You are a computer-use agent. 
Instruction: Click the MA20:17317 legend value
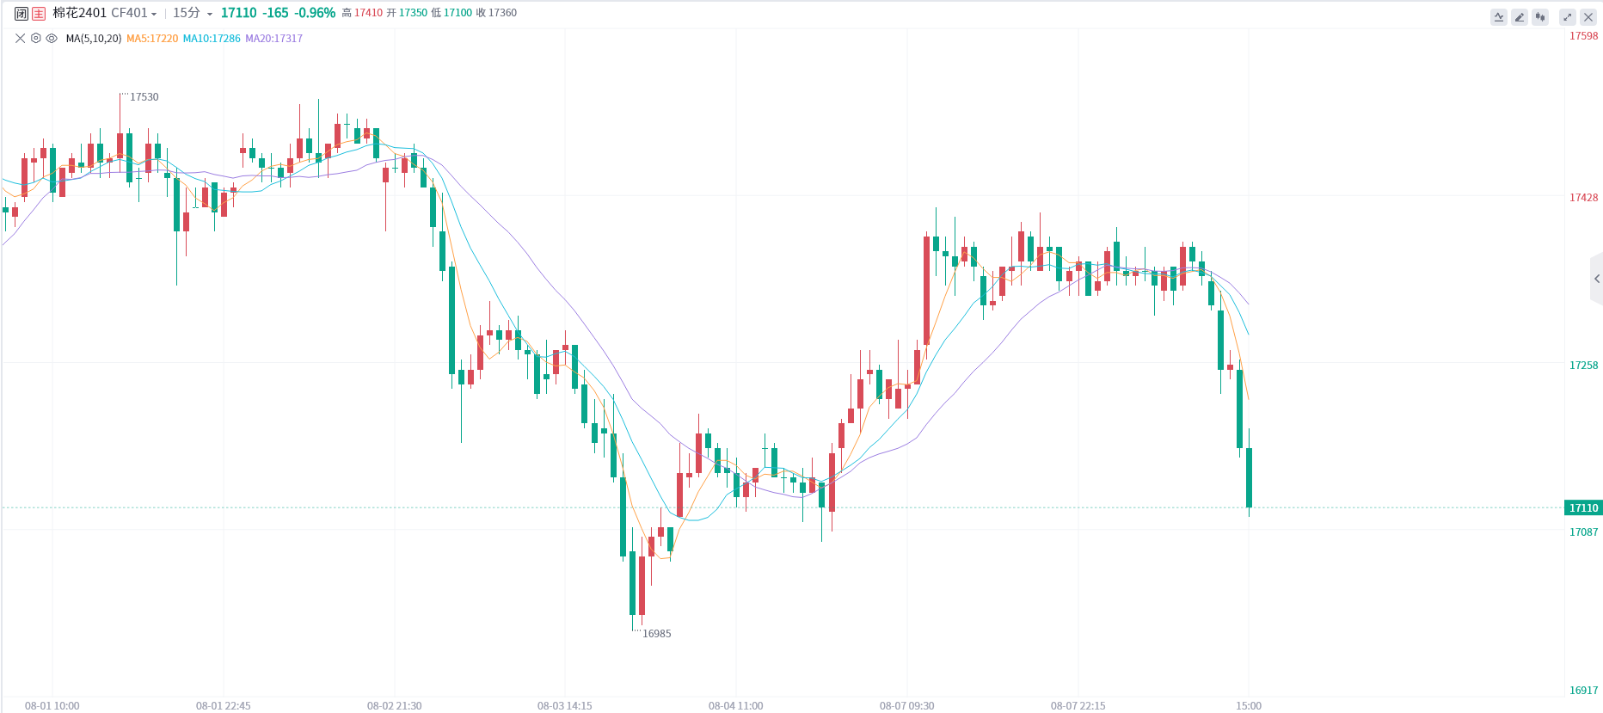tap(274, 39)
